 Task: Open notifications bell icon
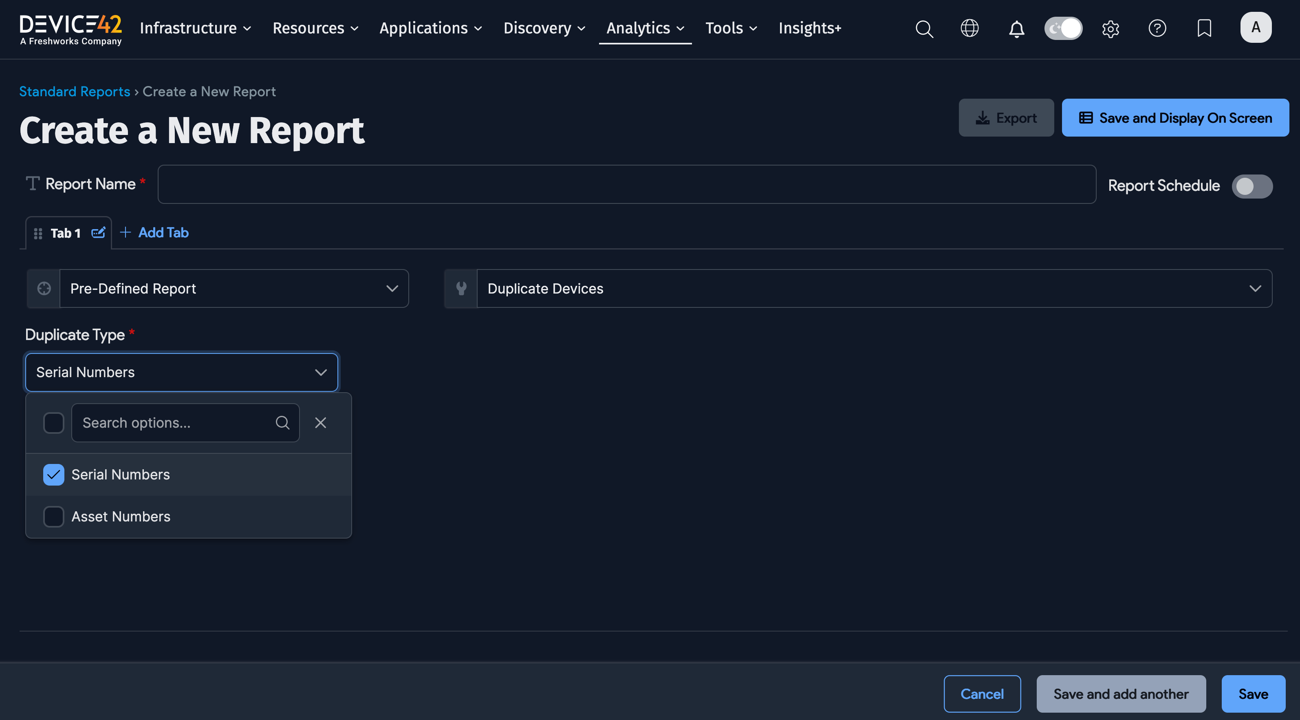[1016, 29]
